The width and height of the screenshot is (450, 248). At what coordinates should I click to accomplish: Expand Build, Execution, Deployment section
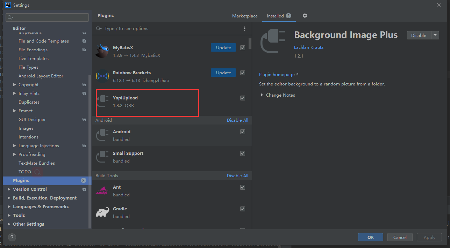(9, 198)
